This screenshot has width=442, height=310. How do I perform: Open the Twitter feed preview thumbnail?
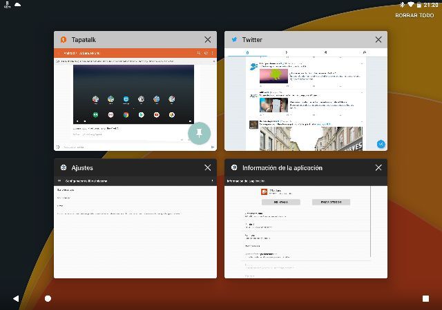point(305,100)
